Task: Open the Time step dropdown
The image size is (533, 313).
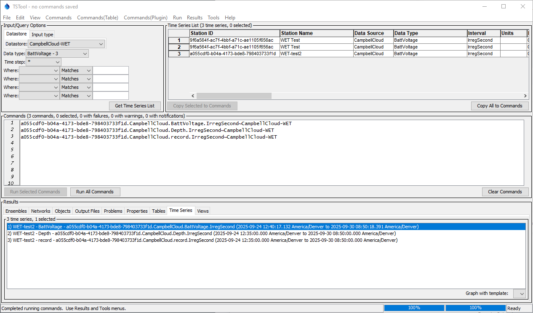Action: [x=43, y=62]
